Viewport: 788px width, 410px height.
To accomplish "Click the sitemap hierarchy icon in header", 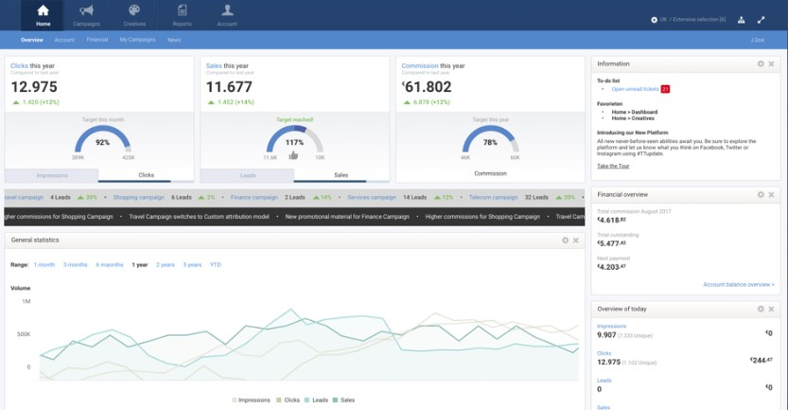I will coord(741,20).
